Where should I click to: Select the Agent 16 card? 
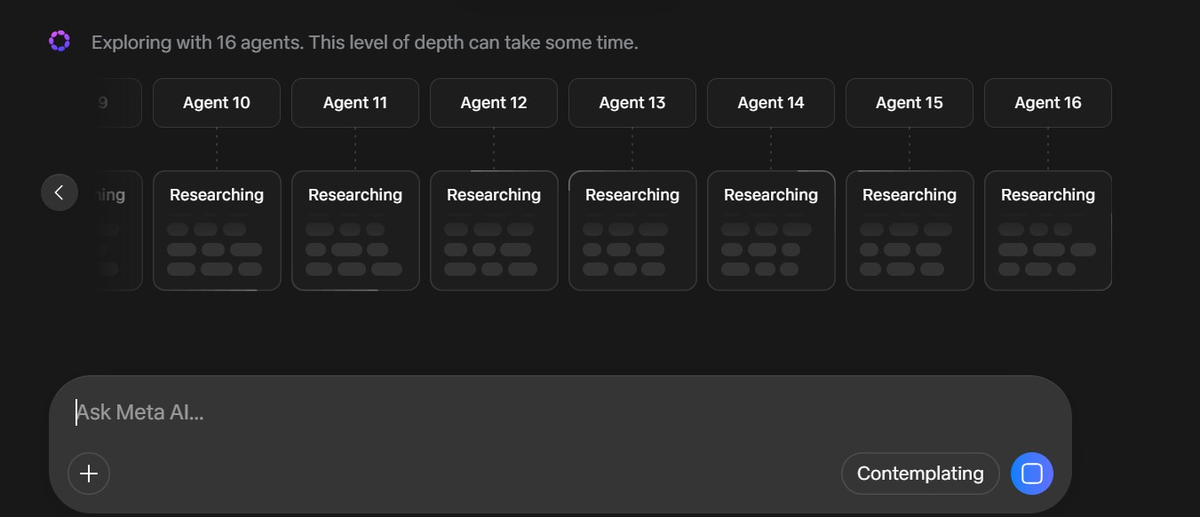[x=1048, y=103]
